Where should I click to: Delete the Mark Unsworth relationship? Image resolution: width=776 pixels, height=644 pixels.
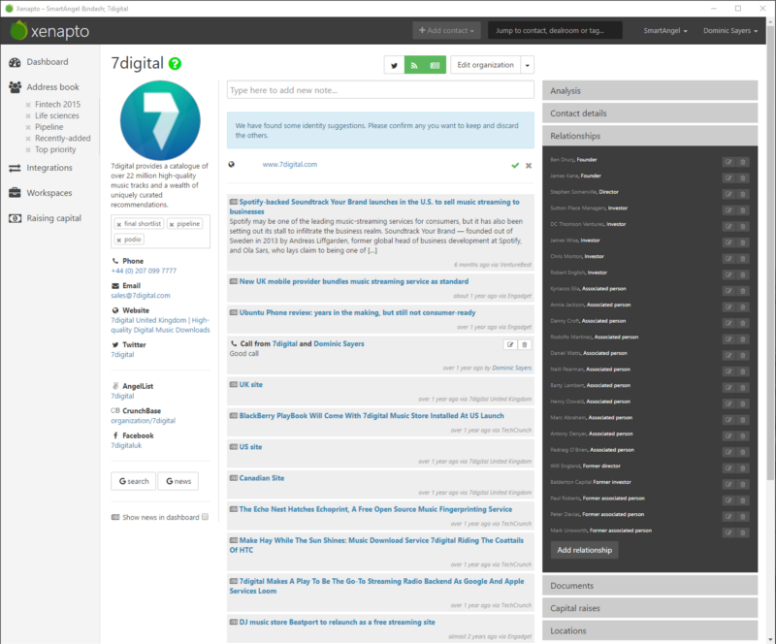[x=742, y=532]
